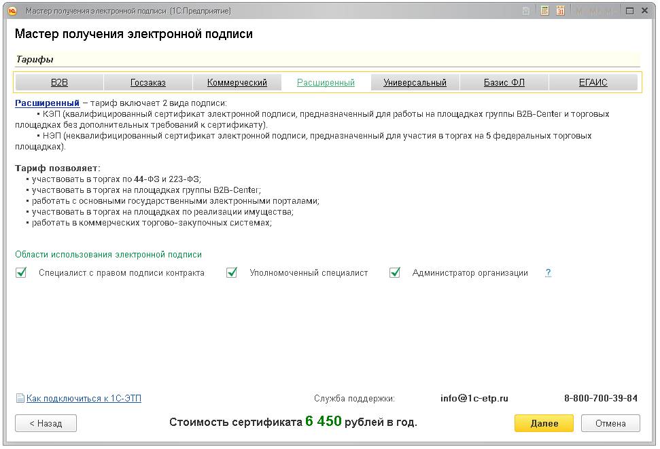This screenshot has height=449, width=660.
Task: Open the ЕГАИС tariff tab
Action: [593, 82]
